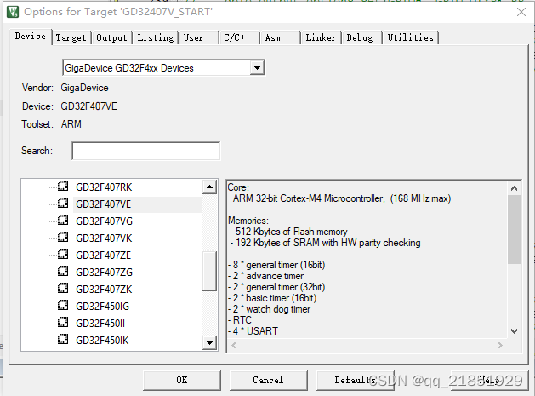The width and height of the screenshot is (535, 396).
Task: Click the Cancel button
Action: tap(268, 380)
